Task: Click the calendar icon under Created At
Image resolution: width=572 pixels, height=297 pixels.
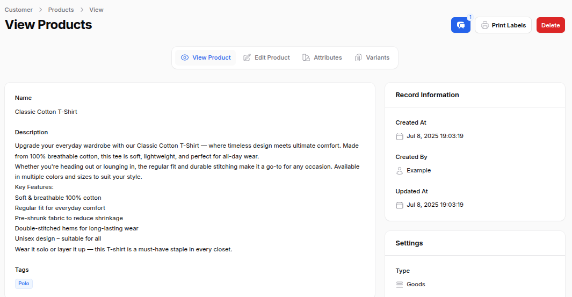Action: tap(399, 136)
